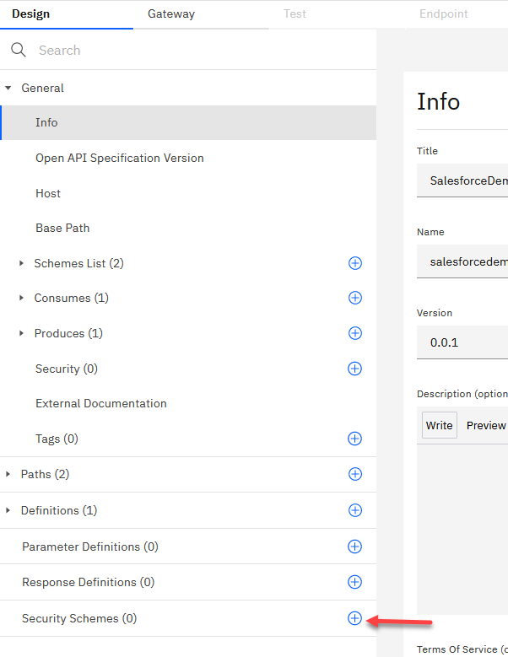Add a Produces entry via plus icon
This screenshot has height=657, width=508.
355,333
